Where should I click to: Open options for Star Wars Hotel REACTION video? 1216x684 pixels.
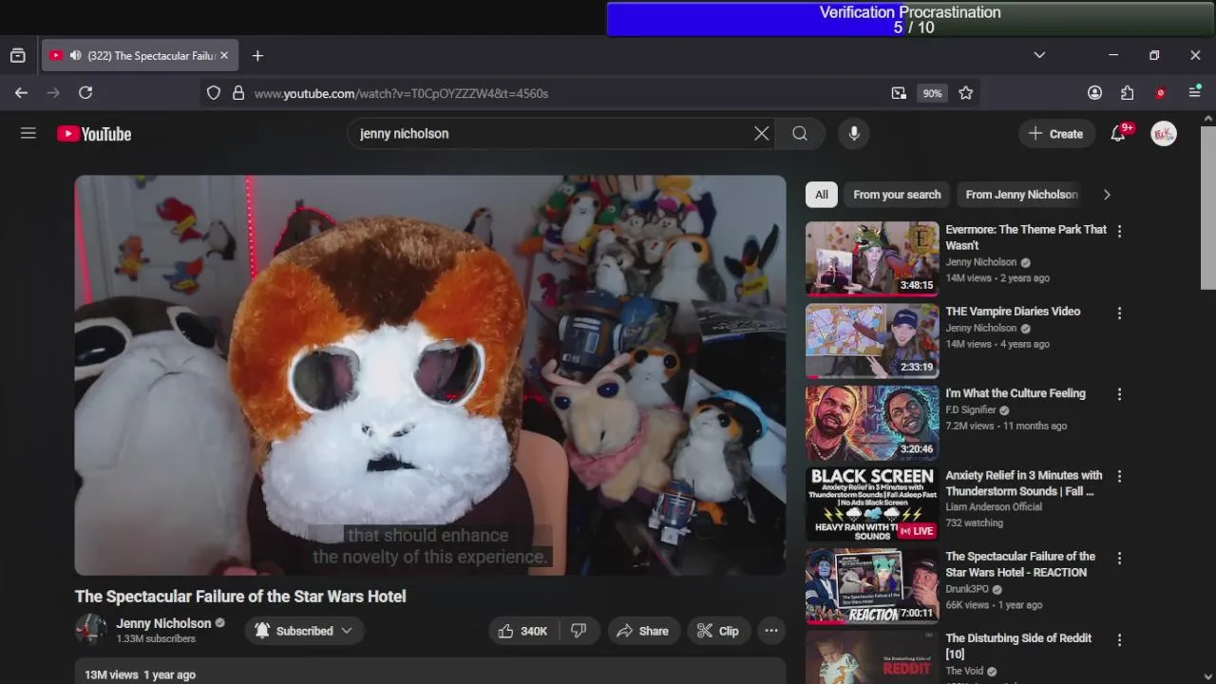click(1119, 558)
